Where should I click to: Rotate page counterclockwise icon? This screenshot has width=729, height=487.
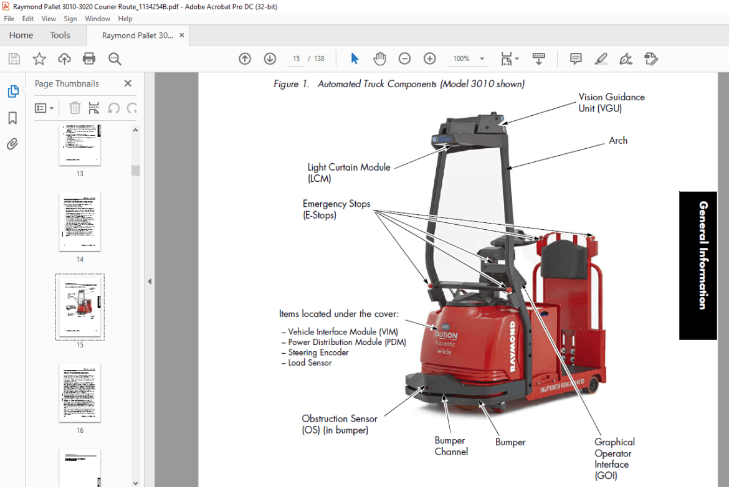(113, 108)
